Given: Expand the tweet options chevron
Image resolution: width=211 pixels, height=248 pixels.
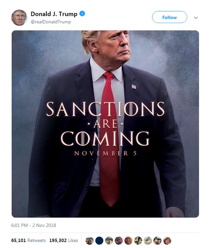Looking at the screenshot, I should click(x=196, y=17).
